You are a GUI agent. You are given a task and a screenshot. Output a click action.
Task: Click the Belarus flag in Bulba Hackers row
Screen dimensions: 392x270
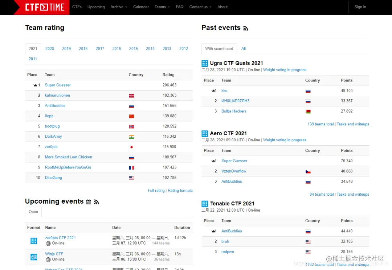308,112
